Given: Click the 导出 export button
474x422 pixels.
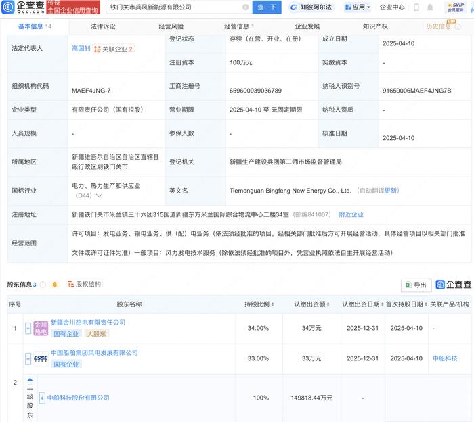Looking at the screenshot, I should (416, 285).
